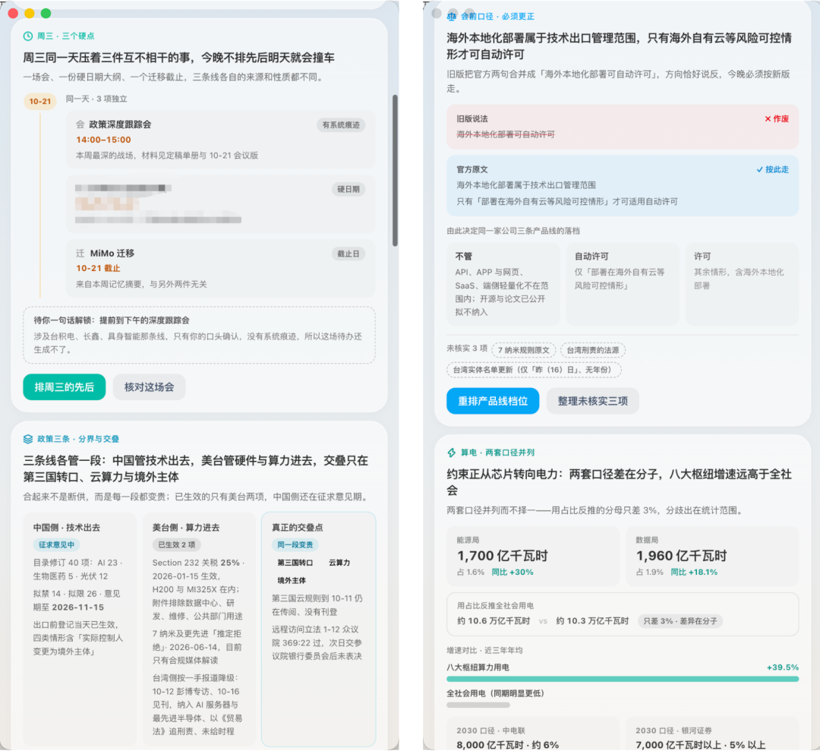Click the 第三国转口 label
820x751 pixels.
(295, 563)
